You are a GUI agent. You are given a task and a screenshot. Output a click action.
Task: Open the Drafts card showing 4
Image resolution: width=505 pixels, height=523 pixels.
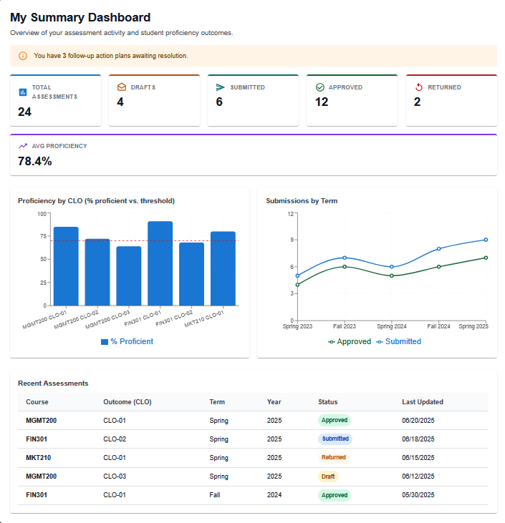click(154, 100)
